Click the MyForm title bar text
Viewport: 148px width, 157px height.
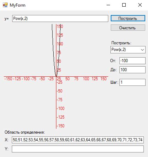(17, 5)
